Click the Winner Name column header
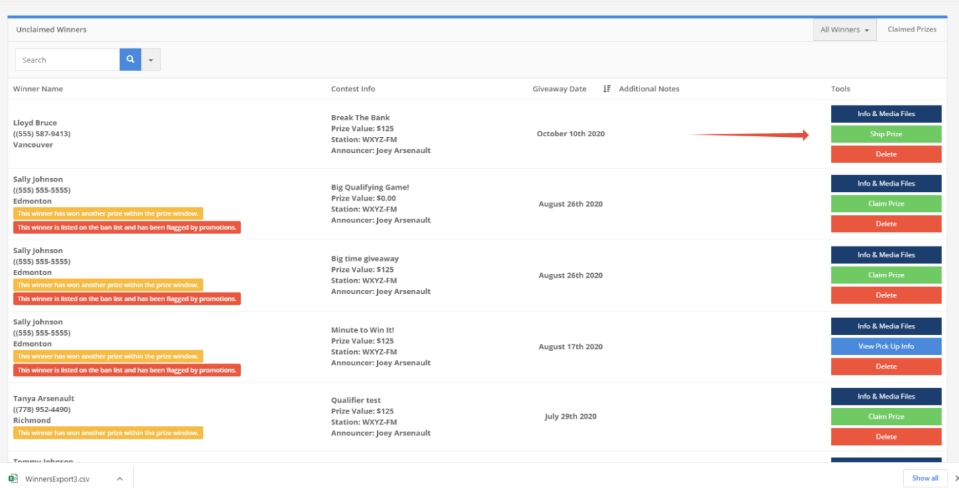This screenshot has width=959, height=488. (x=38, y=89)
